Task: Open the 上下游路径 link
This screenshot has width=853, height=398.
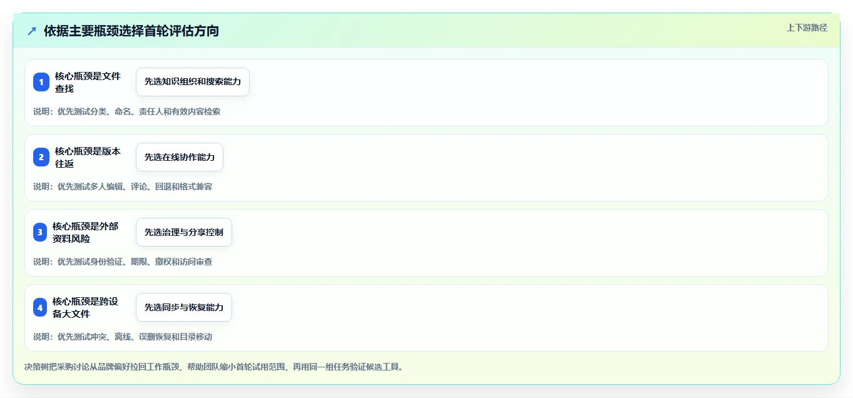Action: [807, 28]
